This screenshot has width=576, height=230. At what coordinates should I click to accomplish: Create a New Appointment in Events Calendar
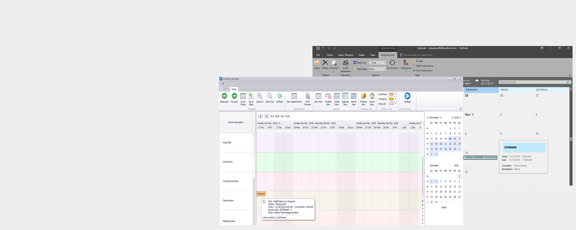[x=294, y=98]
